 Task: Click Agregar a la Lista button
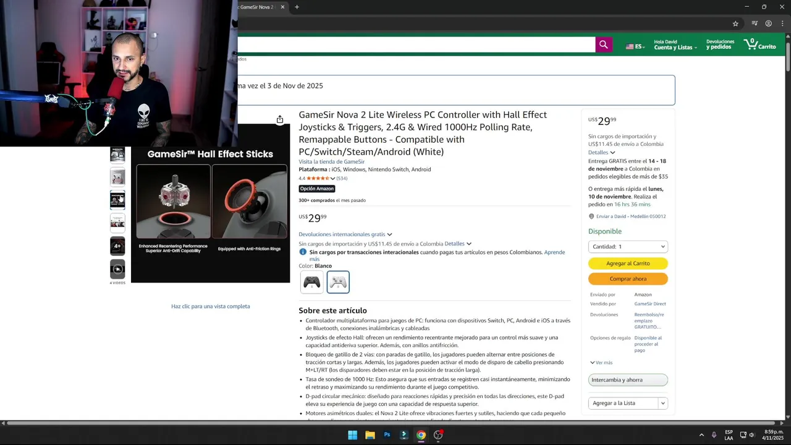click(x=623, y=403)
